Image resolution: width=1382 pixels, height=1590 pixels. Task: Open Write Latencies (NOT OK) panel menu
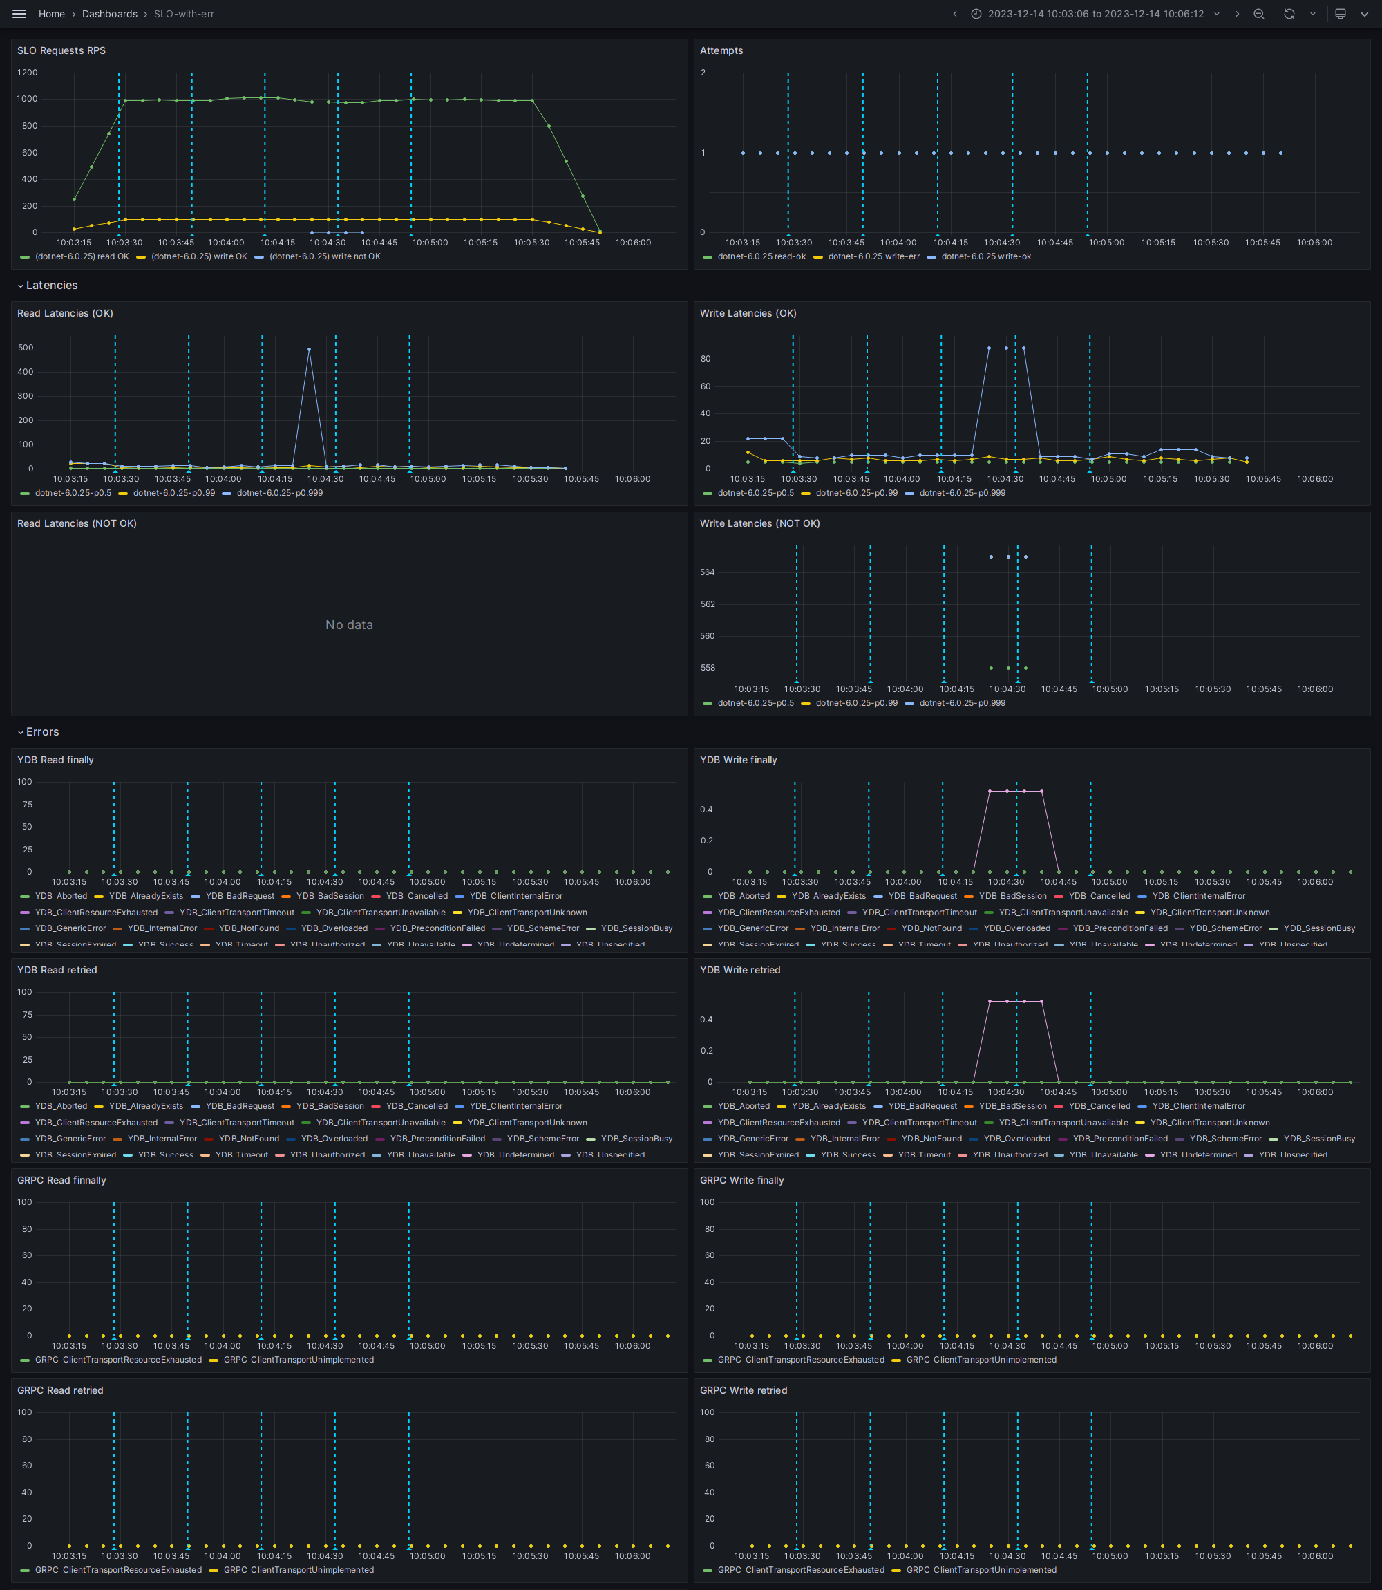pyautogui.click(x=759, y=524)
